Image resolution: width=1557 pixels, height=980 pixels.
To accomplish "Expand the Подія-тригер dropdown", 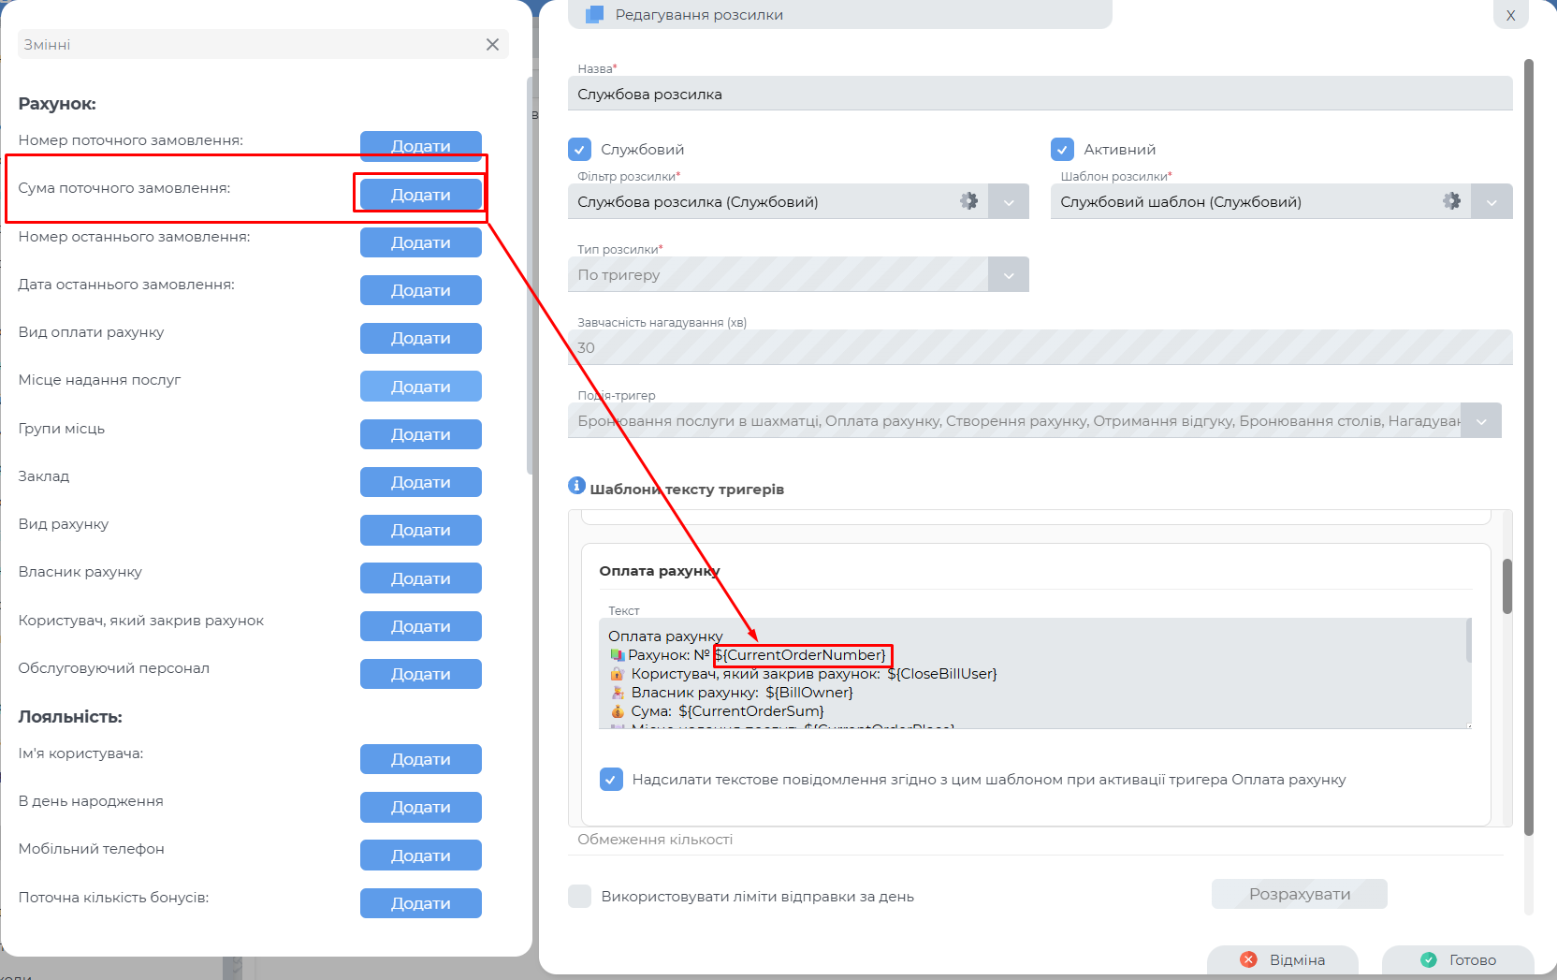I will click(1481, 421).
